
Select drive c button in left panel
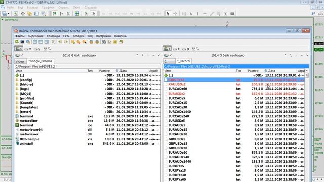pos(19,49)
